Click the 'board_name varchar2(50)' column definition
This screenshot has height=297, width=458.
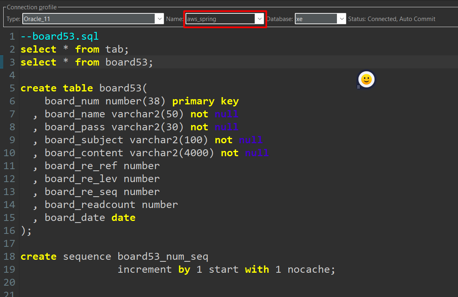(x=114, y=114)
